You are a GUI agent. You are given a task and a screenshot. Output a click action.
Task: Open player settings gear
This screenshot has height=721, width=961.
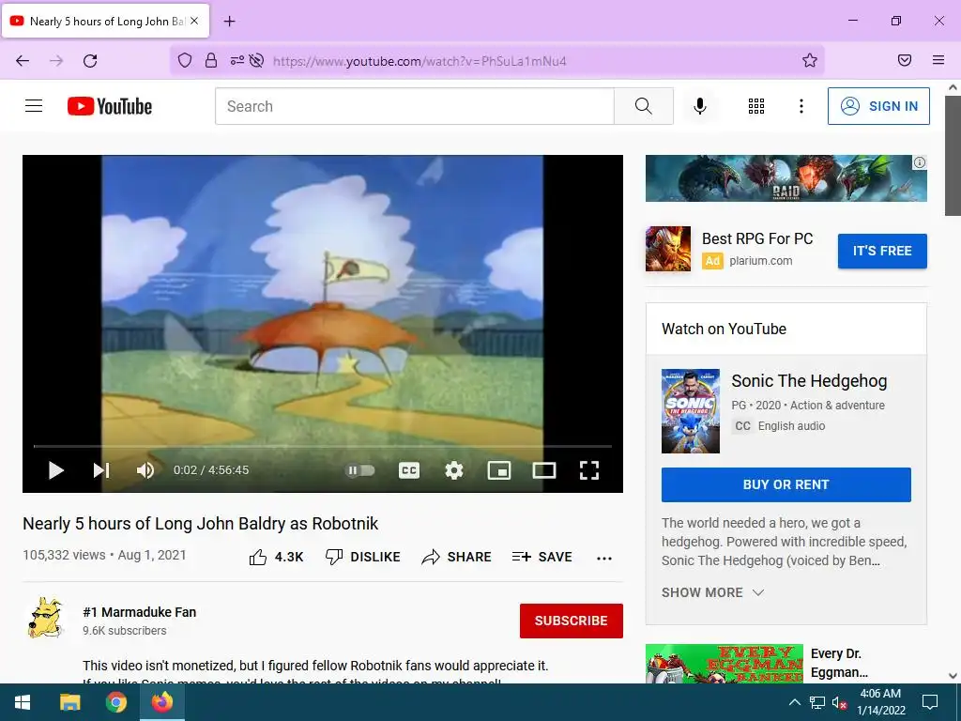[x=453, y=470]
